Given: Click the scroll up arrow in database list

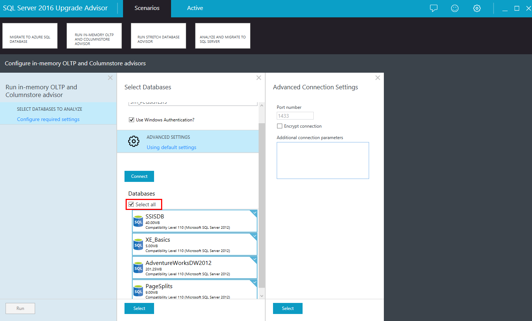Looking at the screenshot, I should tap(262, 106).
